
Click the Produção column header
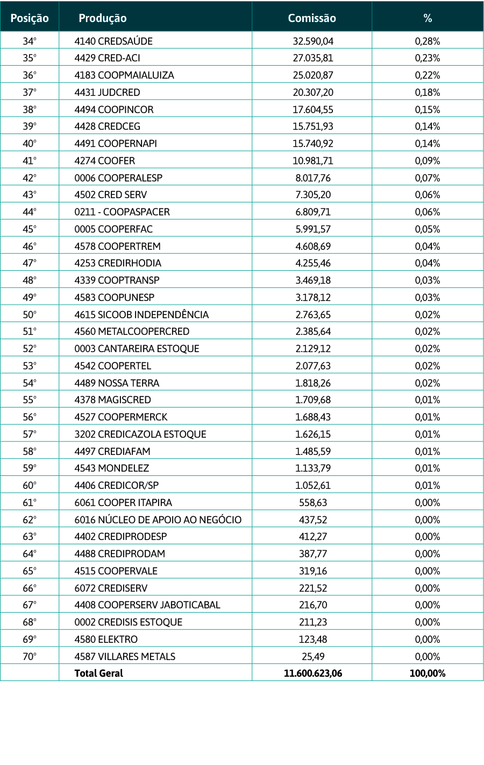click(103, 18)
